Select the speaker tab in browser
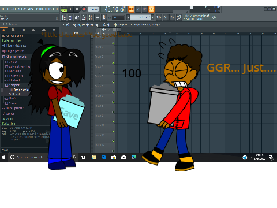This screenshot has width=277, height=208. point(24,30)
